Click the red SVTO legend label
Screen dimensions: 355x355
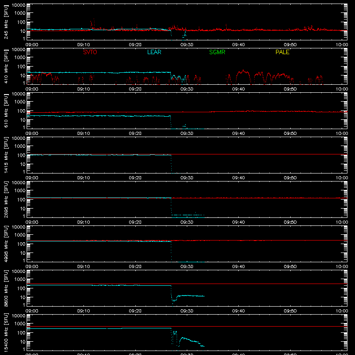(x=90, y=52)
